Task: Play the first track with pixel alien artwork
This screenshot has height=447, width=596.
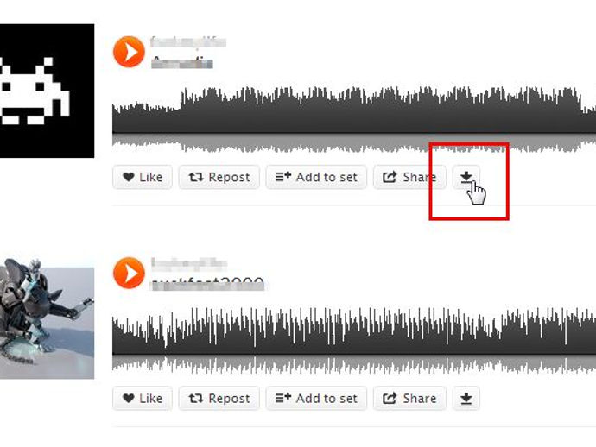Action: (x=129, y=52)
